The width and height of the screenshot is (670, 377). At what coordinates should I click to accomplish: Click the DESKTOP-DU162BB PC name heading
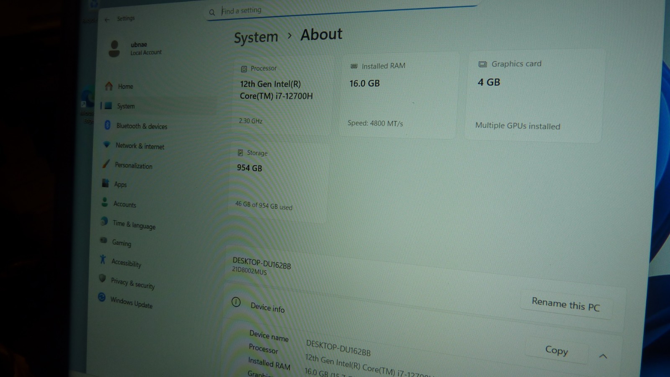pyautogui.click(x=262, y=263)
